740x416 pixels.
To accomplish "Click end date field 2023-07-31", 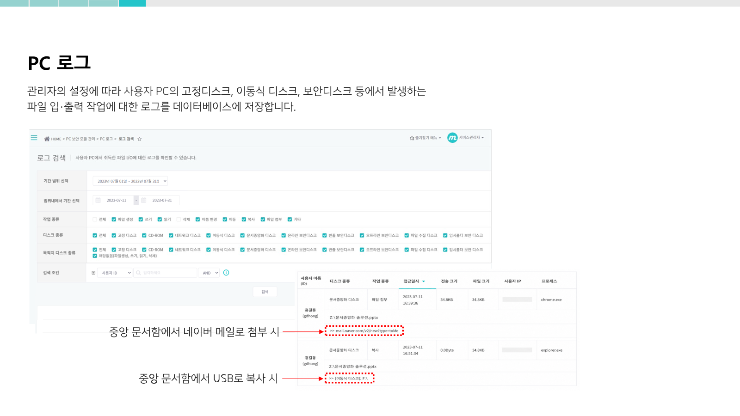I will tap(162, 200).
